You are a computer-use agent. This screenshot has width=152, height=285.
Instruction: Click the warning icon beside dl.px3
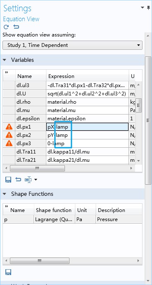(x=9, y=144)
